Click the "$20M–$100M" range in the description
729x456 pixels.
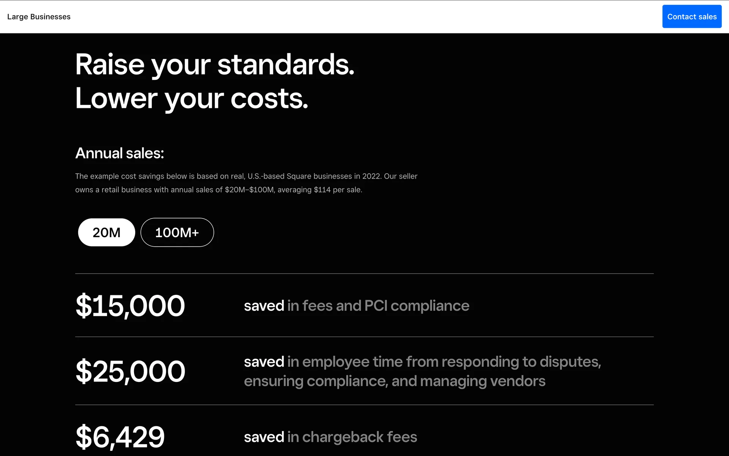click(249, 190)
